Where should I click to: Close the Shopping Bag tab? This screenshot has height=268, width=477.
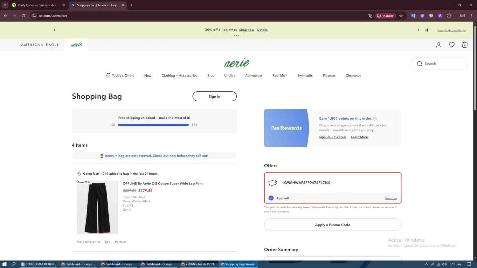click(123, 5)
